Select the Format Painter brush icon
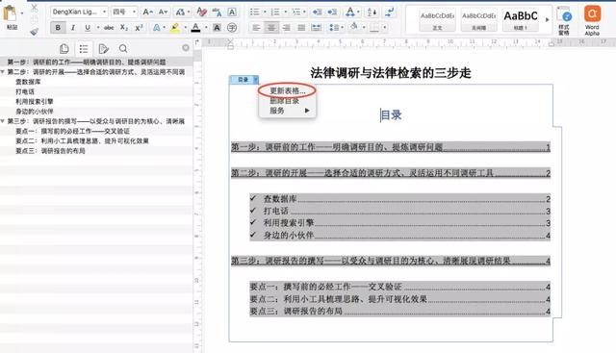 click(35, 31)
